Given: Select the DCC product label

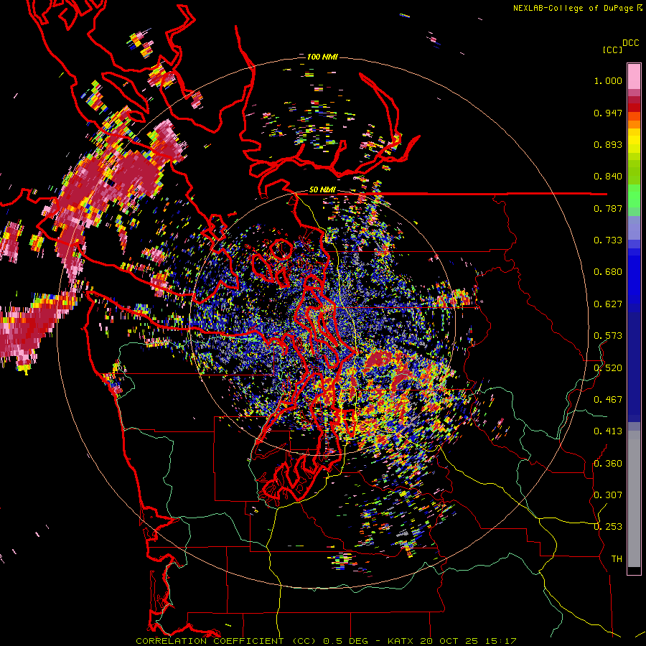Looking at the screenshot, I should [630, 43].
